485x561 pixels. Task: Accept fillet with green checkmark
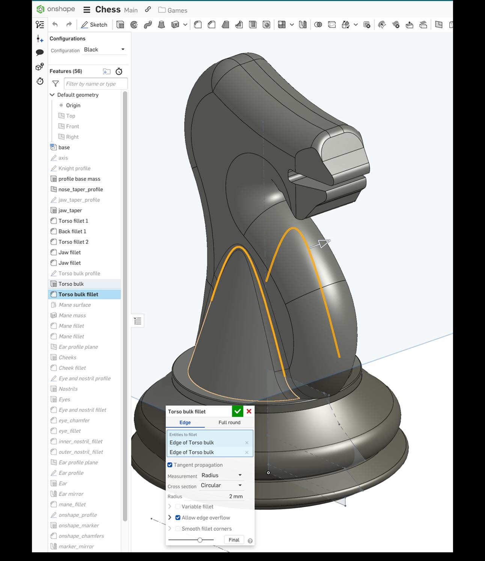tap(237, 411)
